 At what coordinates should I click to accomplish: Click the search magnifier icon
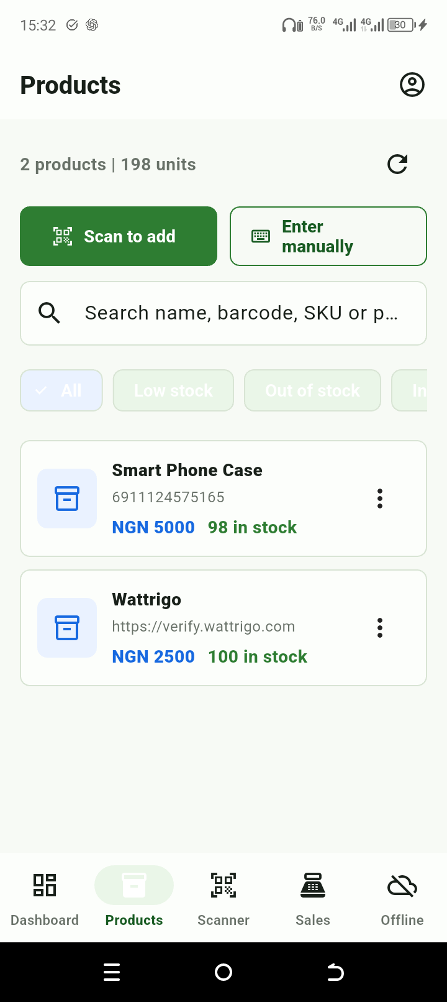(x=50, y=313)
